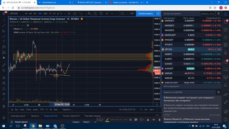Open candle chart style selector

(69, 14)
